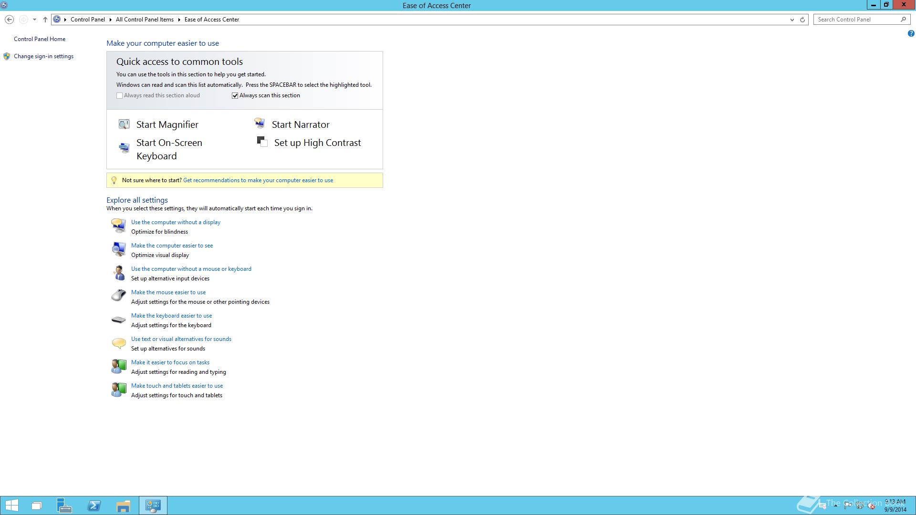Open the help question mark icon
This screenshot has height=515, width=916.
point(911,33)
